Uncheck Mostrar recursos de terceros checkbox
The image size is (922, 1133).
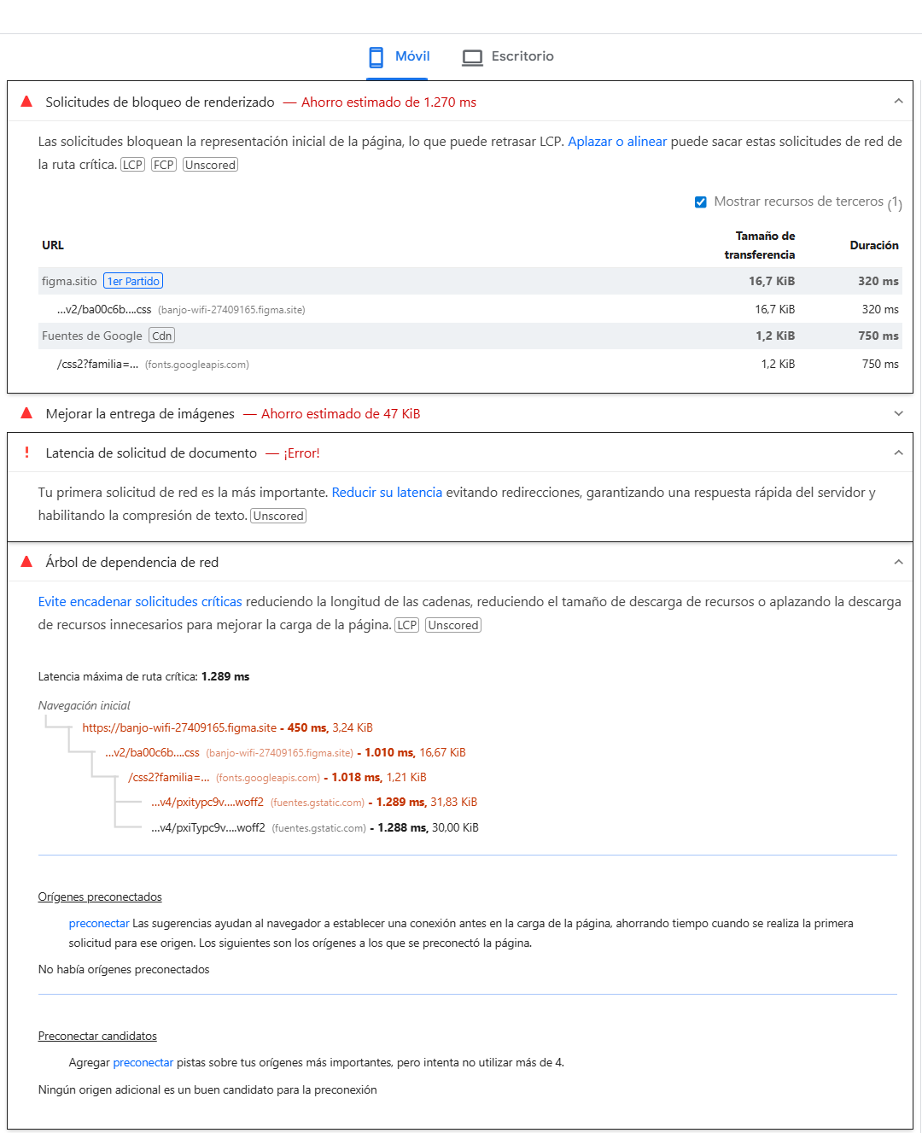coord(701,202)
